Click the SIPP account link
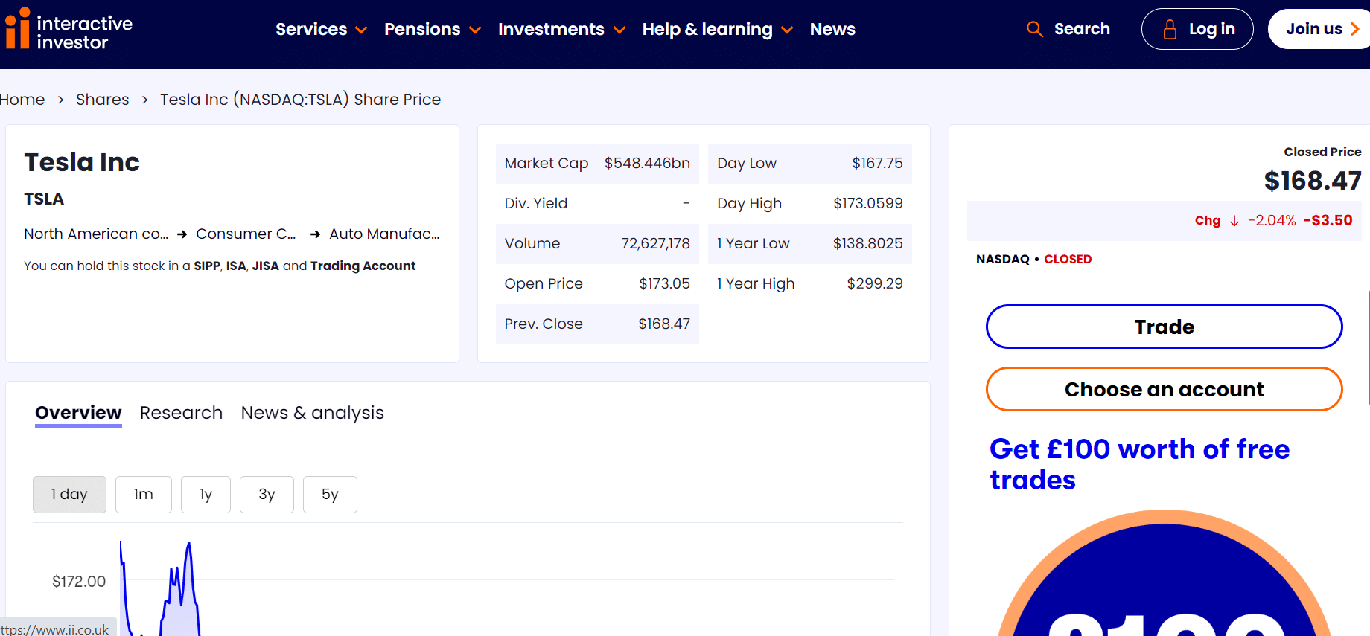This screenshot has width=1370, height=636. point(206,266)
